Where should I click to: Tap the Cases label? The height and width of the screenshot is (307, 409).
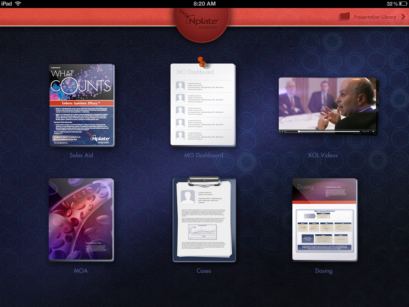[x=204, y=271]
